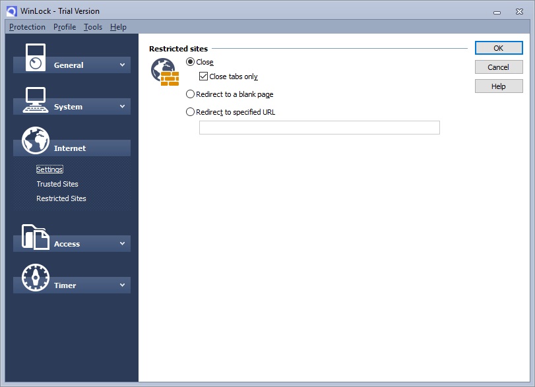Click the Timer compass clock icon
Screen dimensions: 535x387
pos(36,278)
